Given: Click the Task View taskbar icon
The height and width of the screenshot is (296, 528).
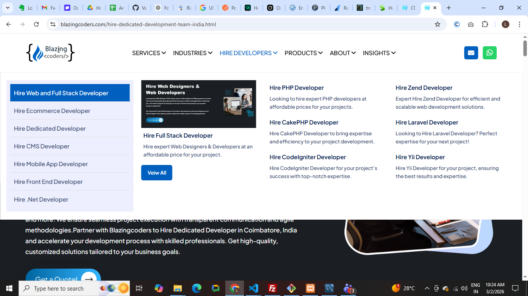Looking at the screenshot, I should tap(139, 288).
